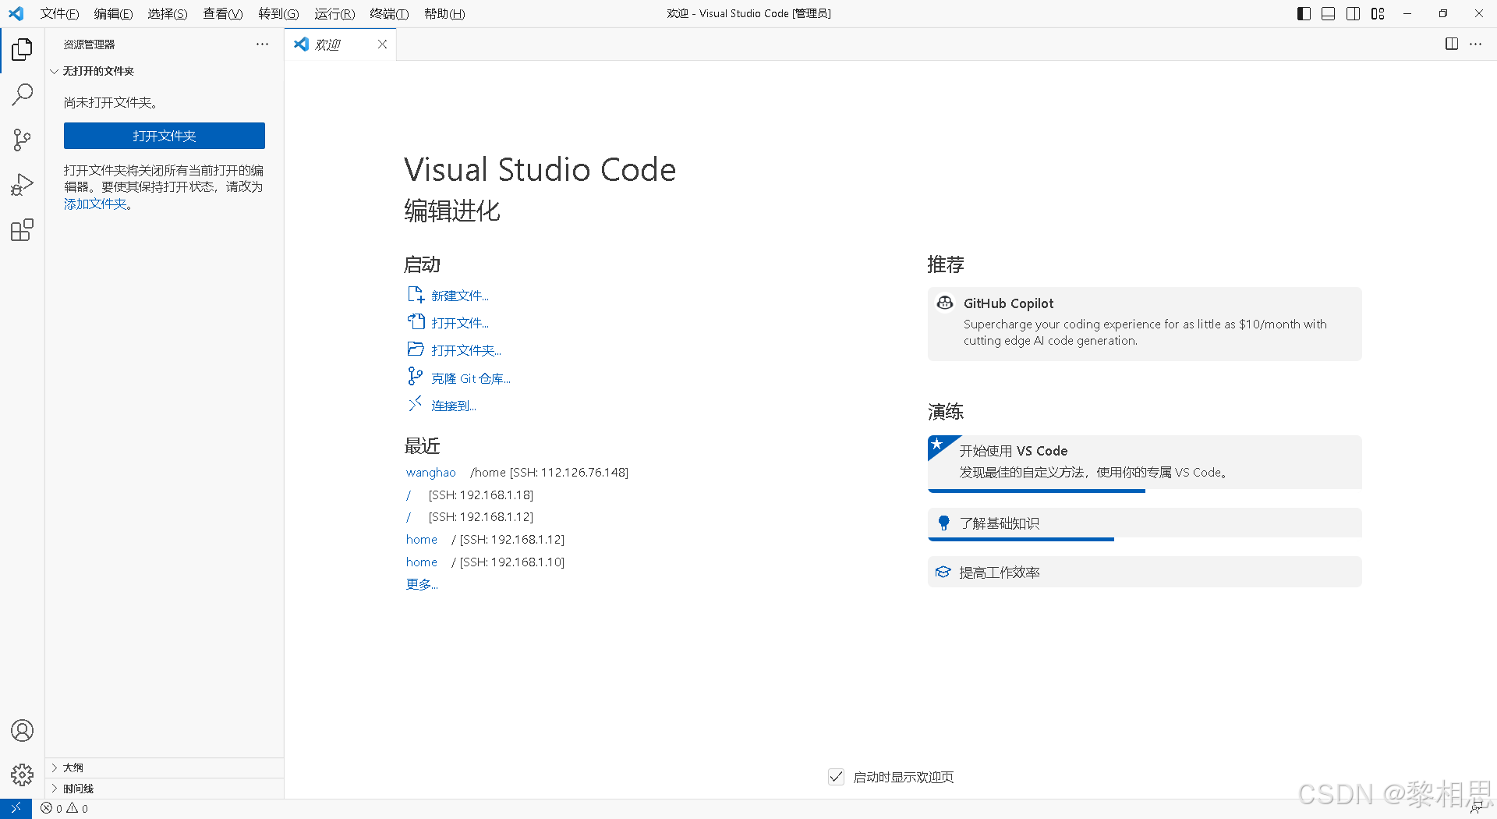Open the 文件(F) menu

click(x=59, y=13)
